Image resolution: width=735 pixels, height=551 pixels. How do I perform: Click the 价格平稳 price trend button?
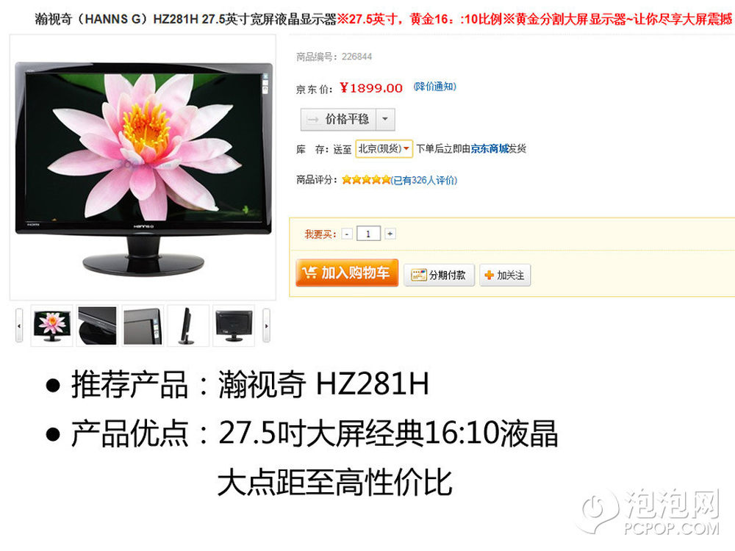coord(338,120)
